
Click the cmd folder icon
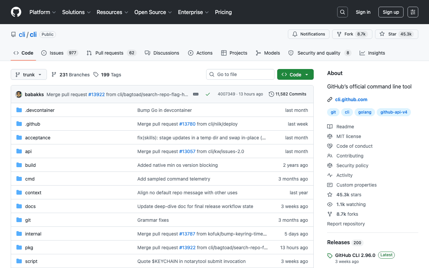point(19,179)
